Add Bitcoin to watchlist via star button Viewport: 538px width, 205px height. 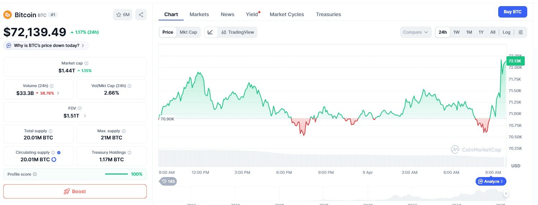[123, 15]
